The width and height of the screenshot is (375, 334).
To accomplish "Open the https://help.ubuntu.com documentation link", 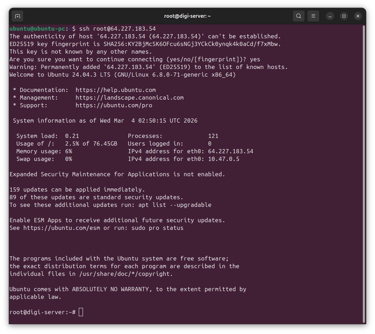I will tap(115, 90).
